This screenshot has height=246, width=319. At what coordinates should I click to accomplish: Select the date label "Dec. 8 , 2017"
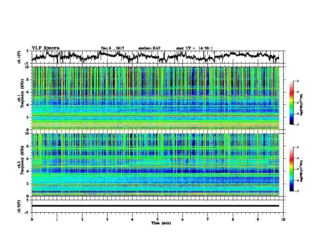112,48
